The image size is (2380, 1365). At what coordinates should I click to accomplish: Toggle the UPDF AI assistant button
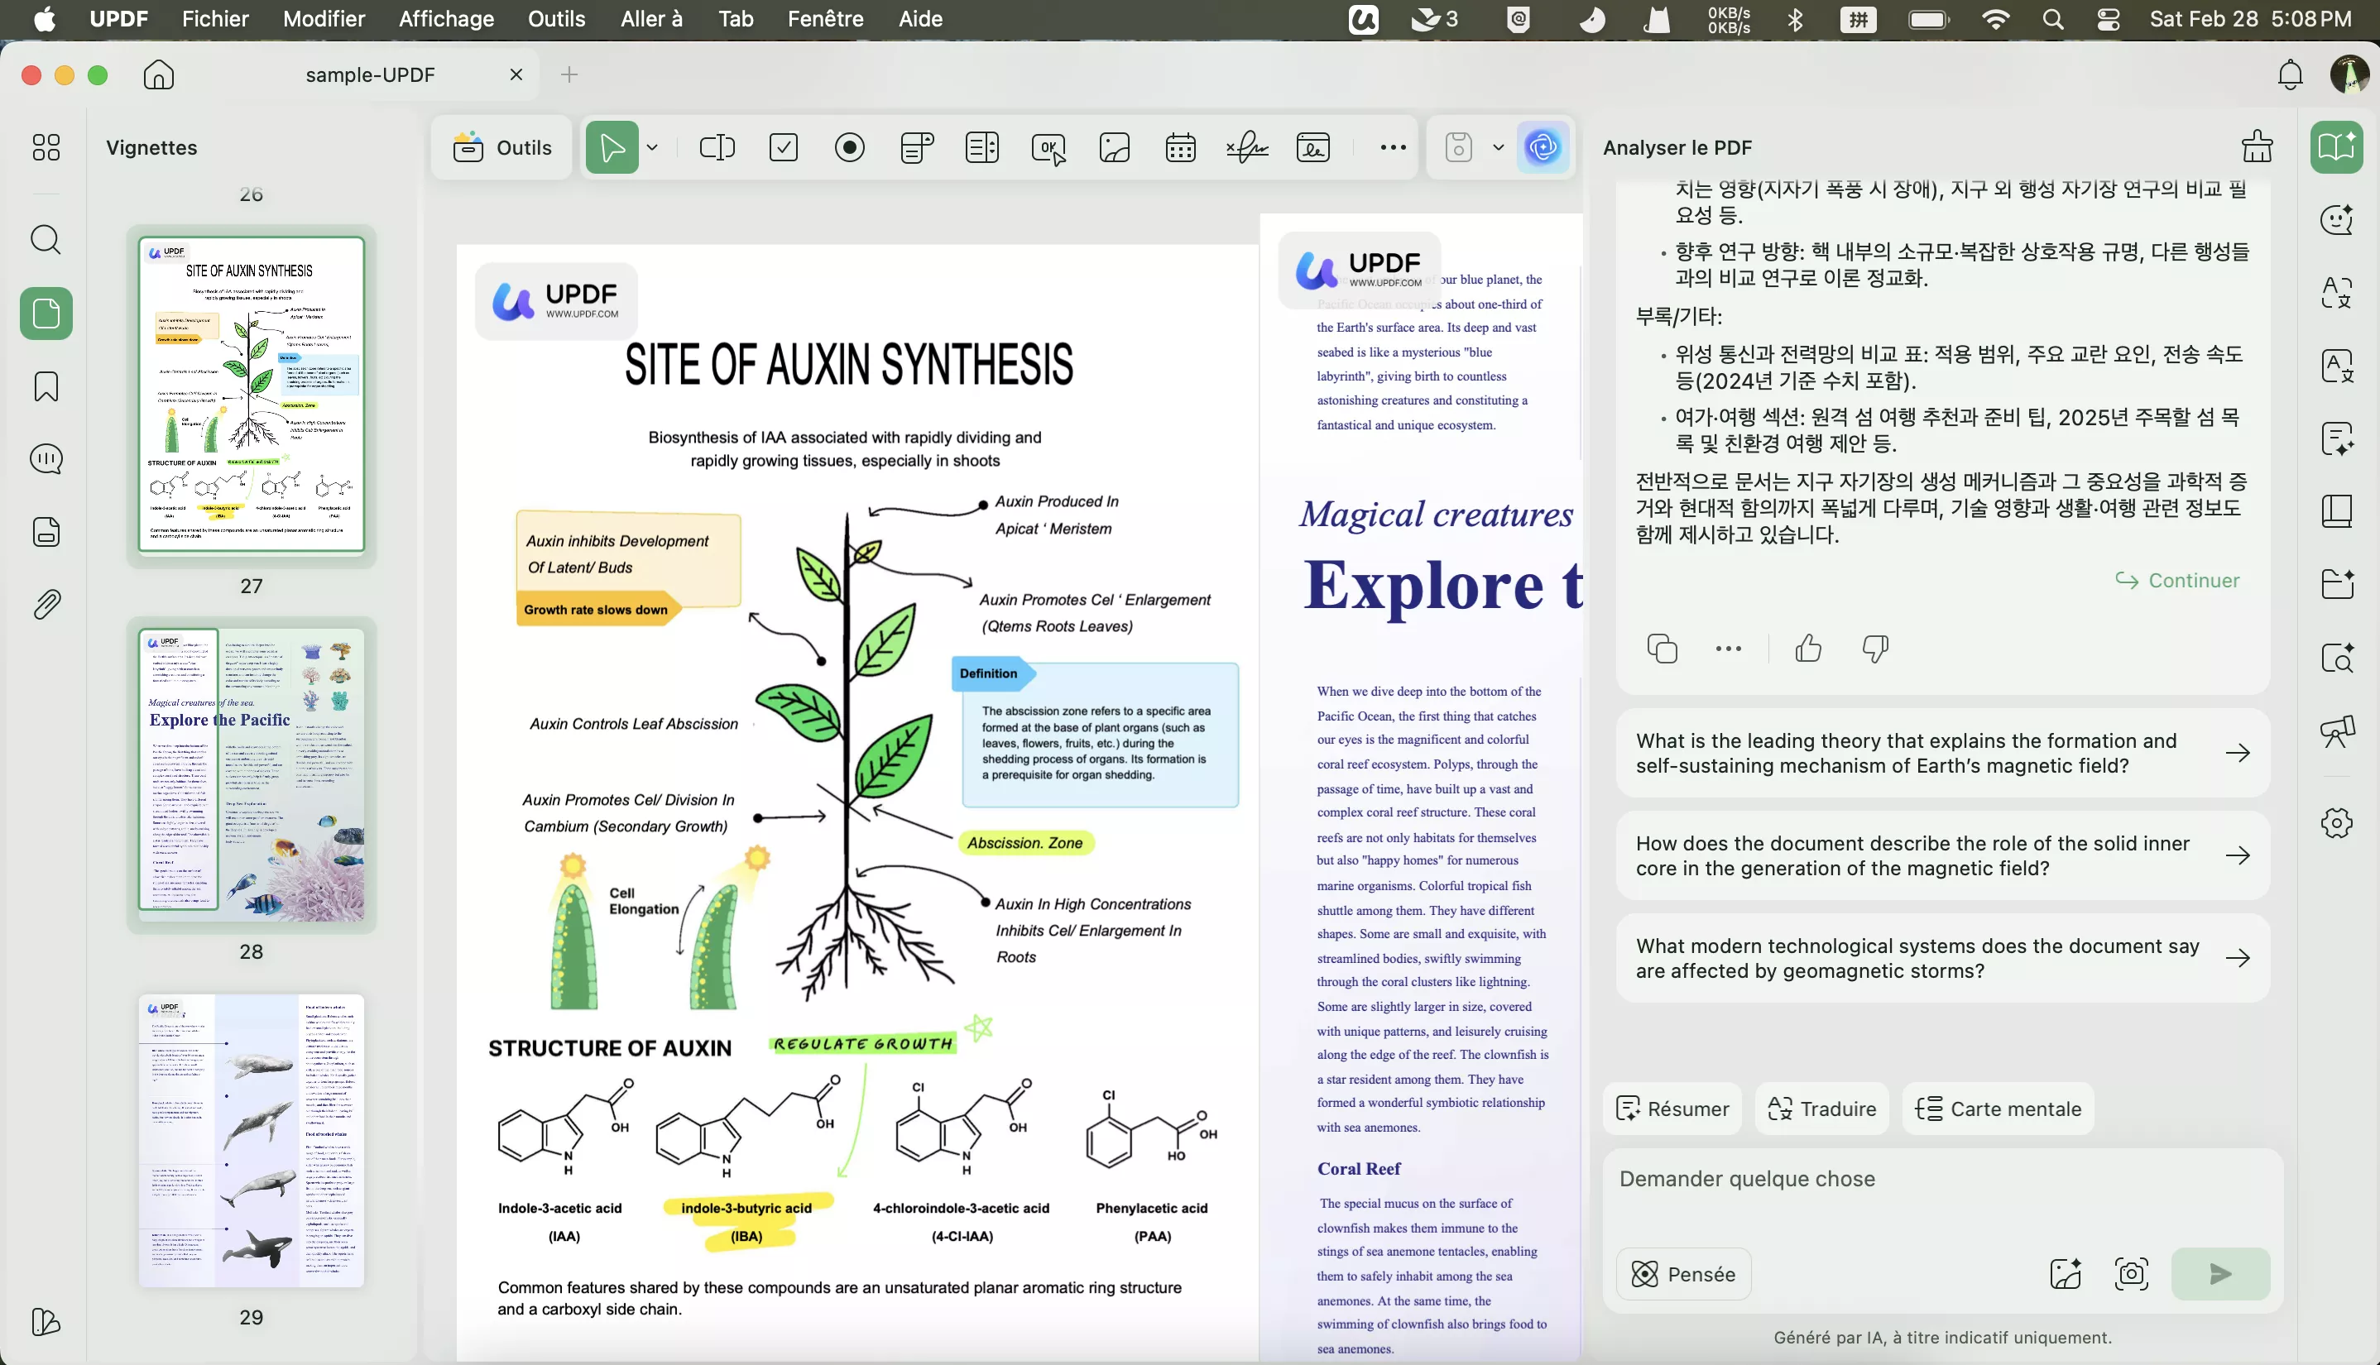[1543, 147]
